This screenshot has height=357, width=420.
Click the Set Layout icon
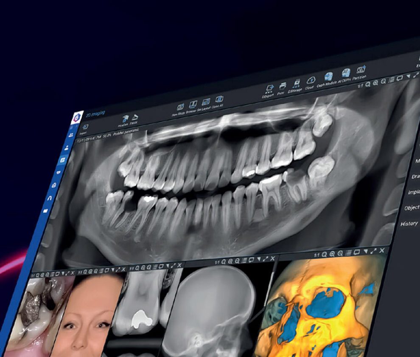click(x=206, y=102)
